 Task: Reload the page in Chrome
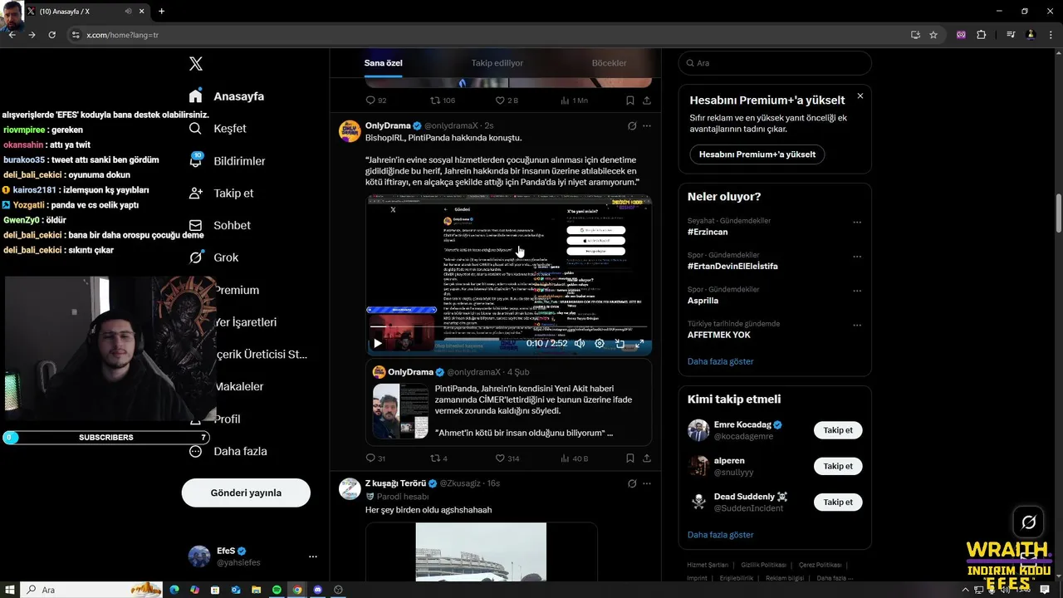click(51, 35)
